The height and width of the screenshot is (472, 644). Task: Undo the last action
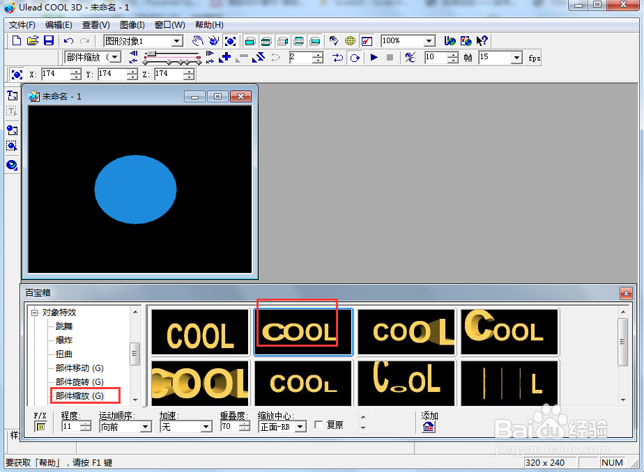point(68,40)
